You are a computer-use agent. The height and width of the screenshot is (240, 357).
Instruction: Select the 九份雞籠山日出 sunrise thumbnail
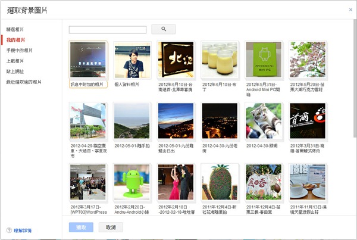coord(176,121)
